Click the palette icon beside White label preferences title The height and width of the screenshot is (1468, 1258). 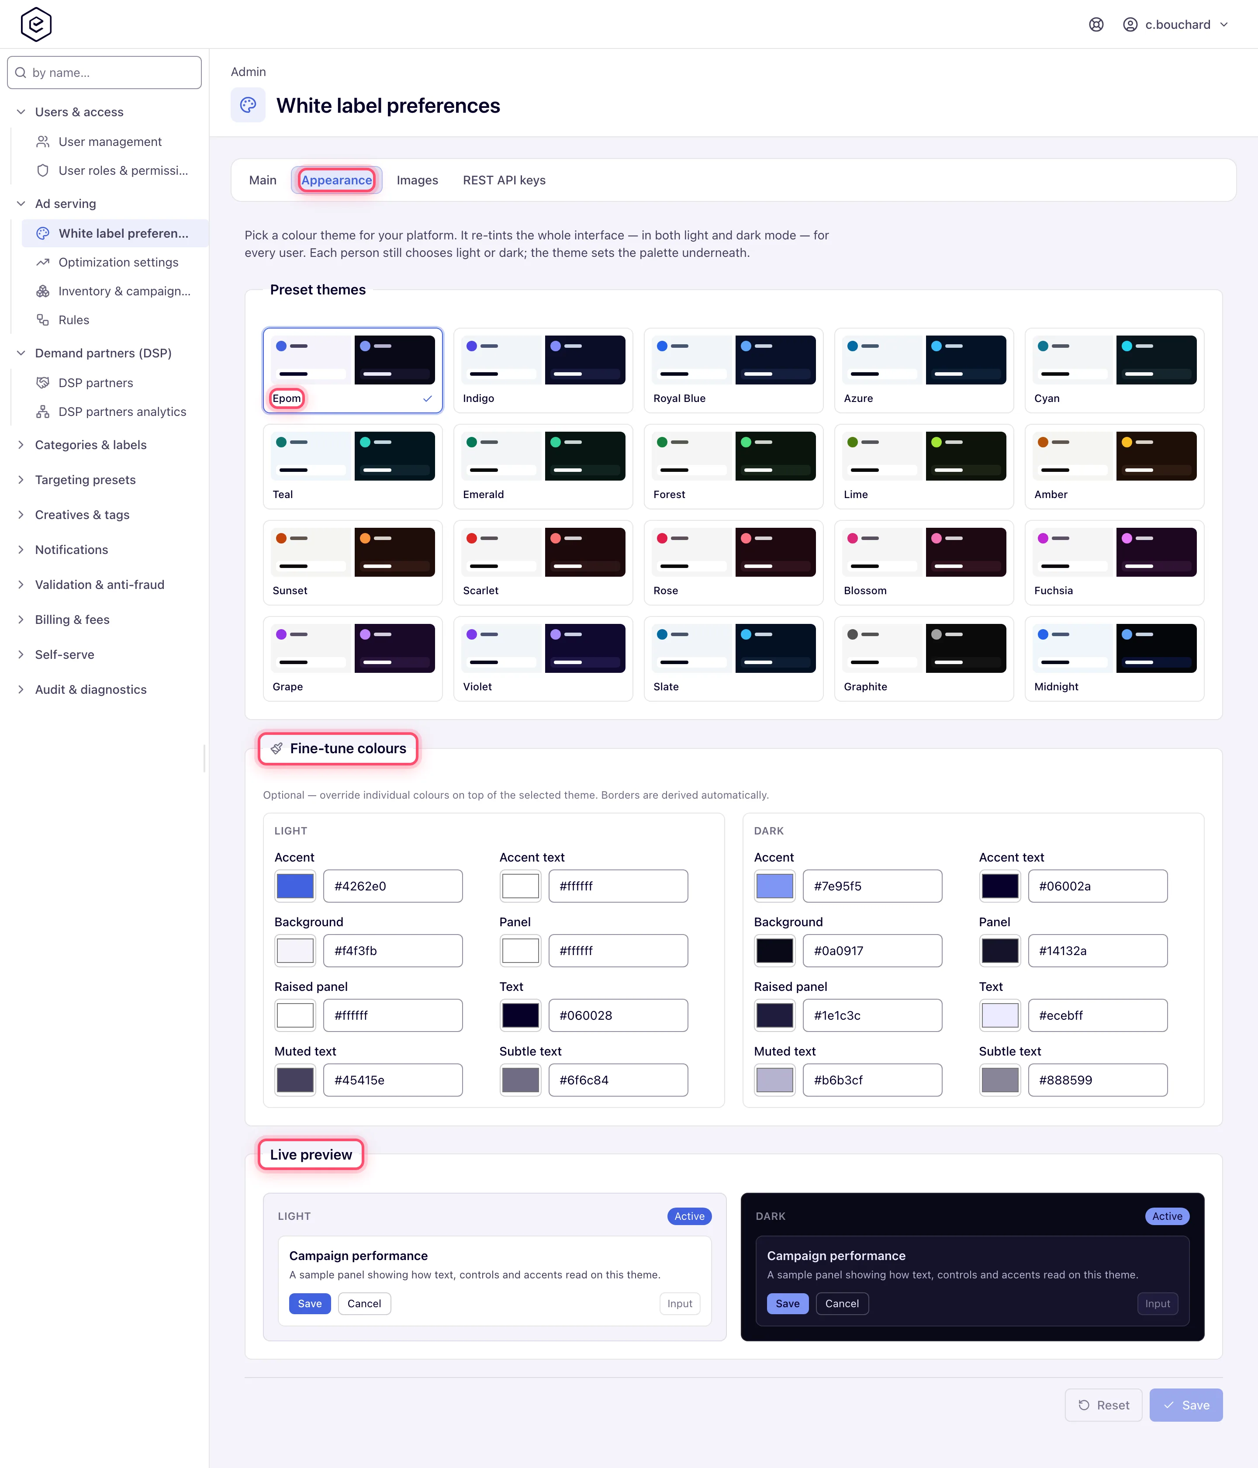pyautogui.click(x=248, y=105)
